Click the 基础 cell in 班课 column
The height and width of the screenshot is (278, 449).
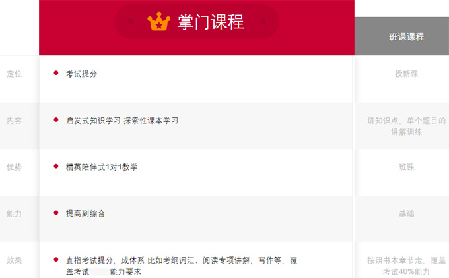click(406, 213)
